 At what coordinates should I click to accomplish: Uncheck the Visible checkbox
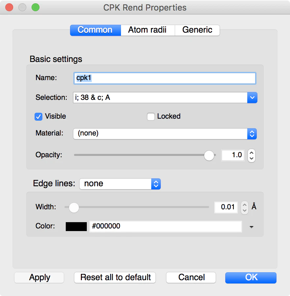pyautogui.click(x=38, y=116)
